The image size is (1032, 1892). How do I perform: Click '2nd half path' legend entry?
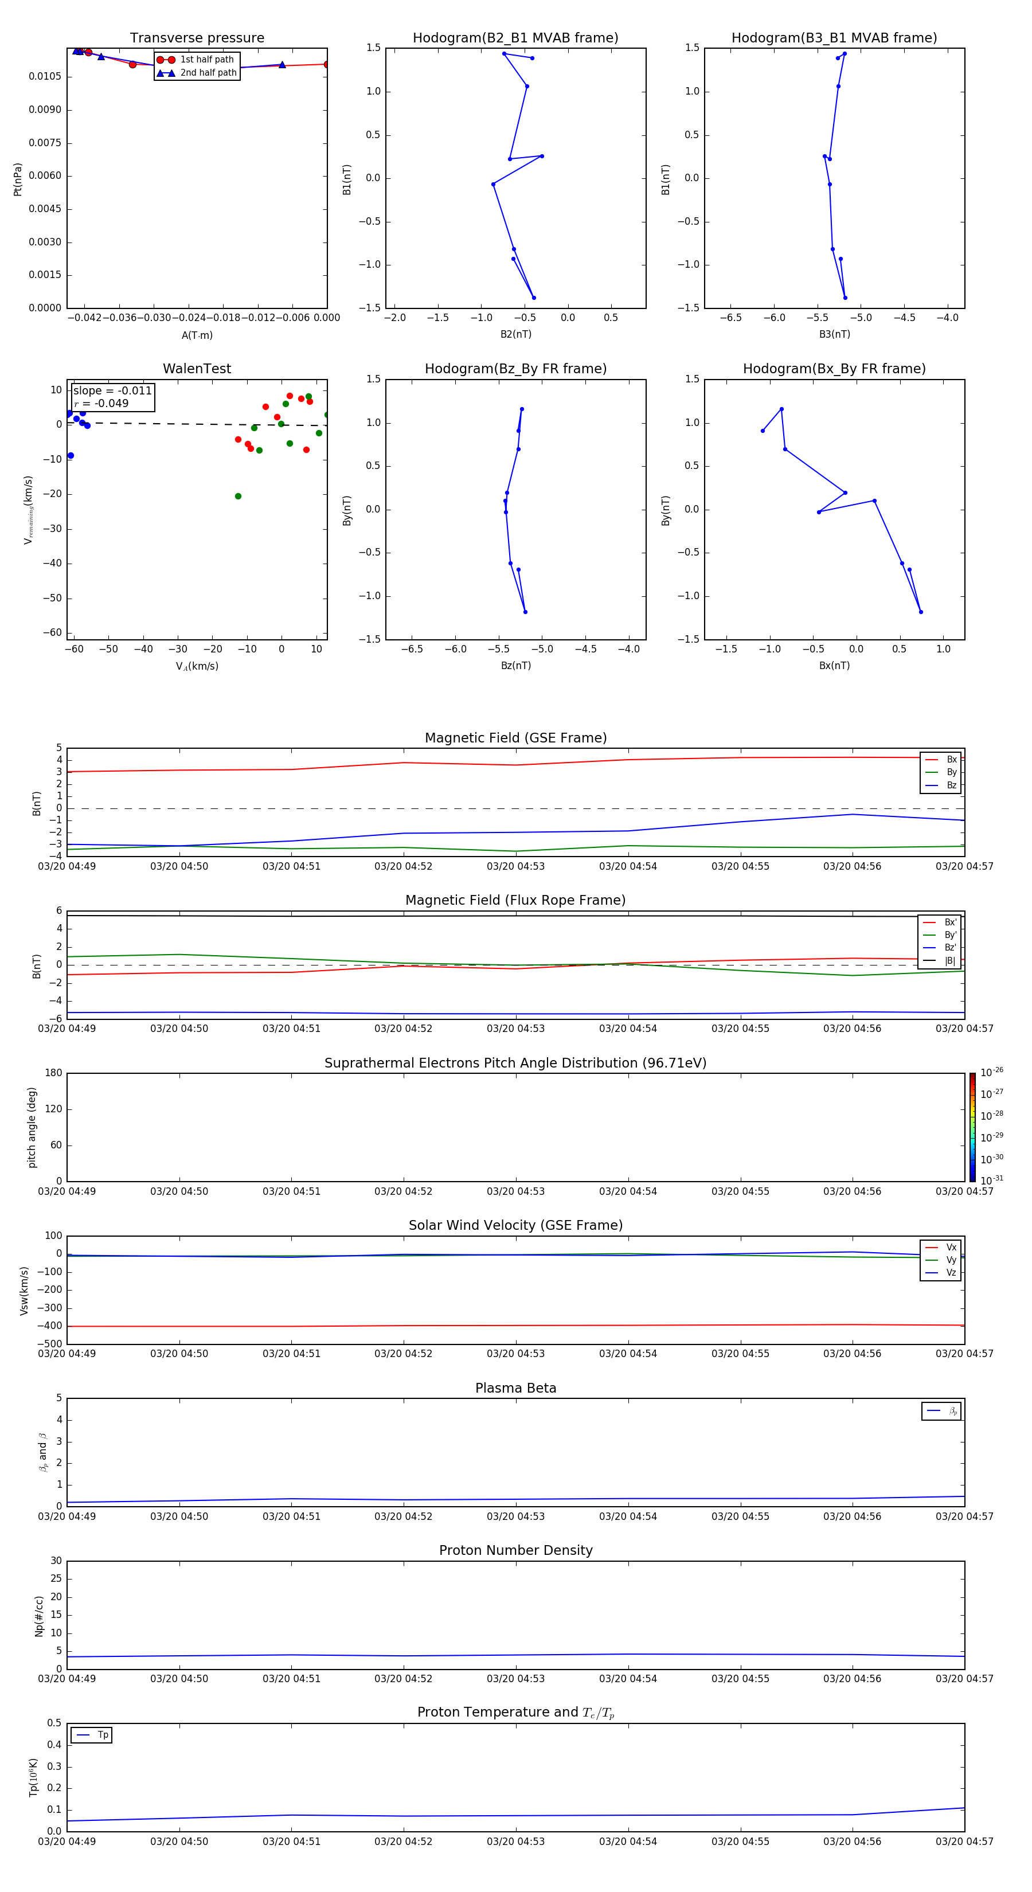(x=197, y=73)
